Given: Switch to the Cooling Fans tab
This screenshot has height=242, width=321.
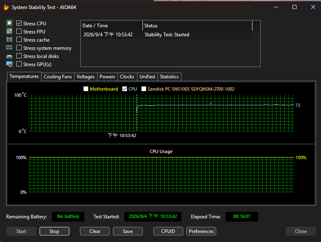Looking at the screenshot, I should 58,77.
